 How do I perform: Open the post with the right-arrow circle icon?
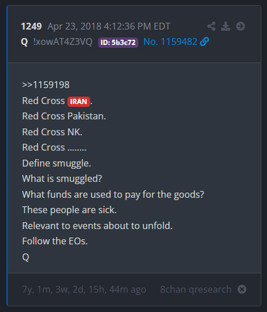point(240,26)
